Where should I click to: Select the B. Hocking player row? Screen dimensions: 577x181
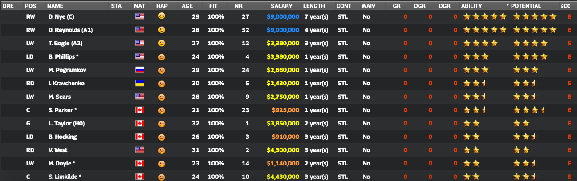[x=62, y=137]
